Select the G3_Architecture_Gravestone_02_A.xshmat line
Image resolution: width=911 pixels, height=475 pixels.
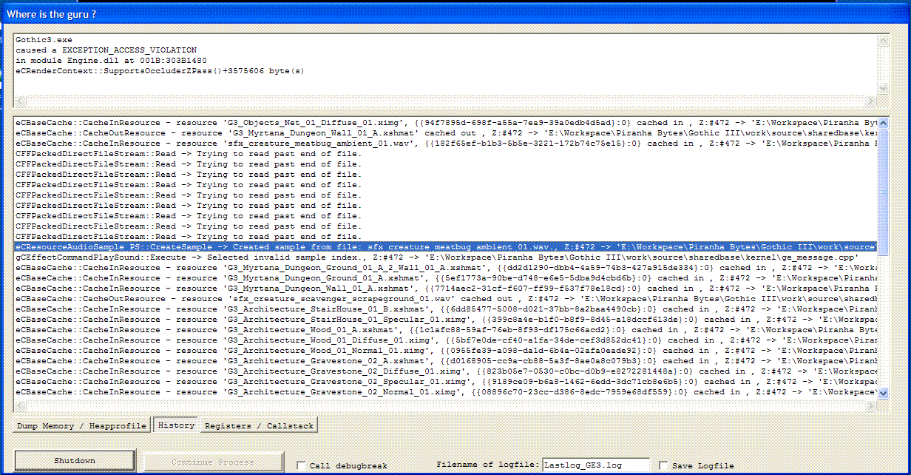446,360
